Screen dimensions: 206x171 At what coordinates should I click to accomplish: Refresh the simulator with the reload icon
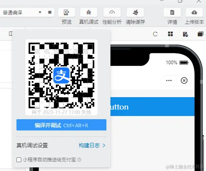(x=155, y=34)
